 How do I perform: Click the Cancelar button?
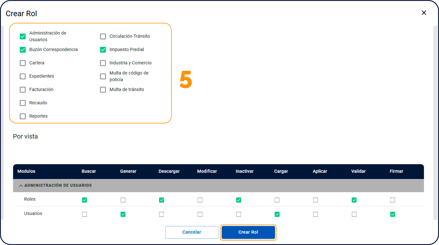192,232
